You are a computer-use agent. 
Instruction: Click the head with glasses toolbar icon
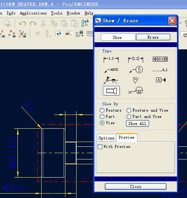tap(7, 23)
